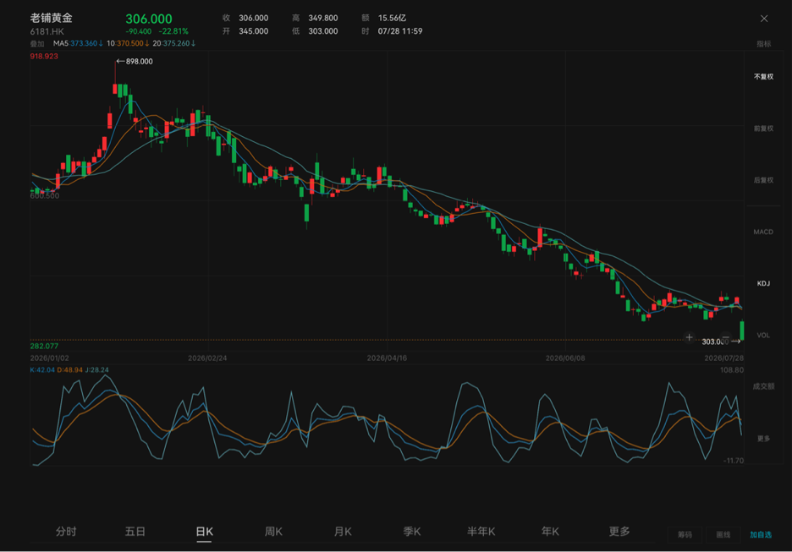Select 前复权 price adjustment option

[763, 128]
